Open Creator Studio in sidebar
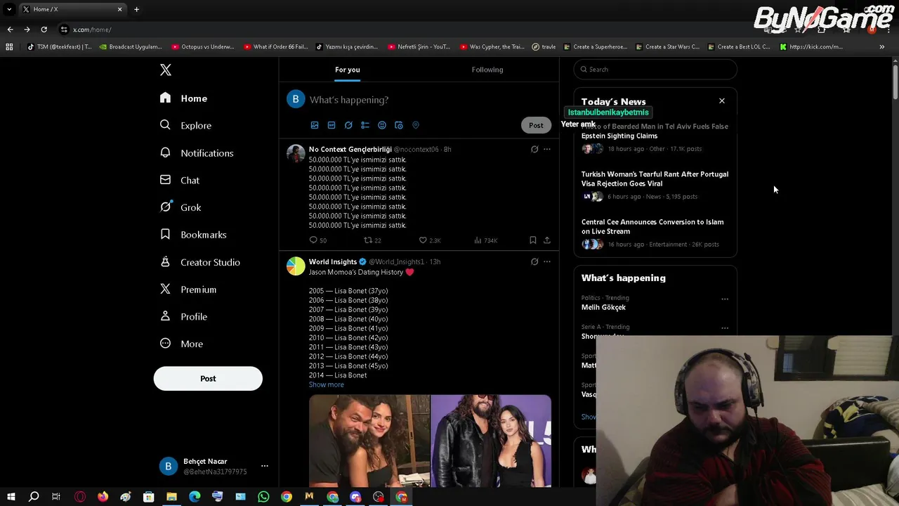The height and width of the screenshot is (506, 899). coord(199,262)
